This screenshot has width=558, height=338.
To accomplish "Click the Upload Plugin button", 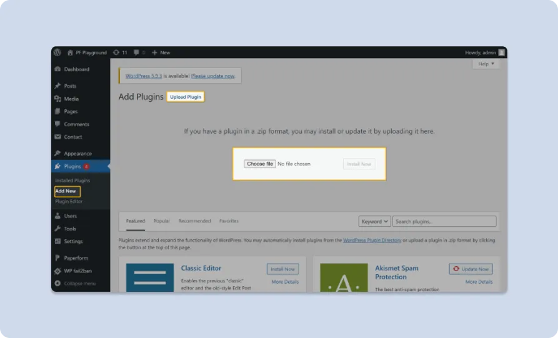I will pyautogui.click(x=186, y=97).
